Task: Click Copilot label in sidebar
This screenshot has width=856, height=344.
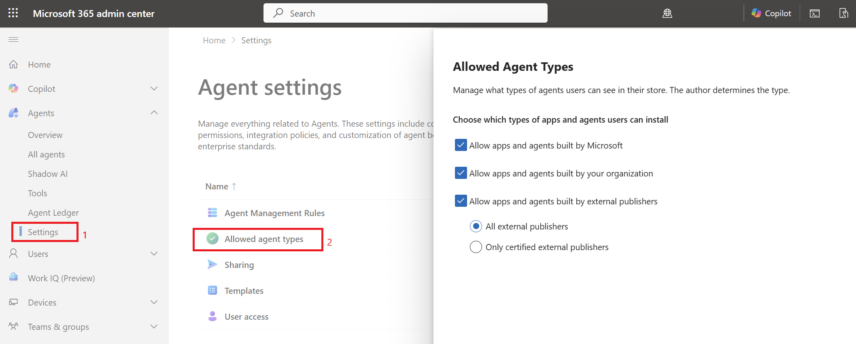Action: [x=42, y=89]
